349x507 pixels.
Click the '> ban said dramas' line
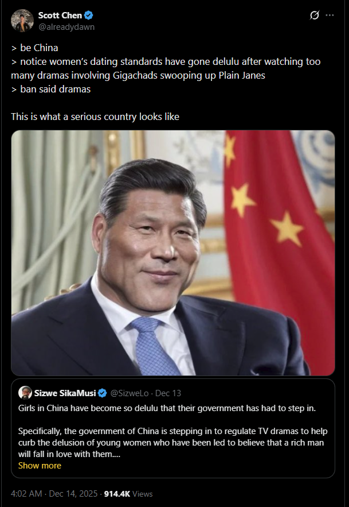(50, 89)
